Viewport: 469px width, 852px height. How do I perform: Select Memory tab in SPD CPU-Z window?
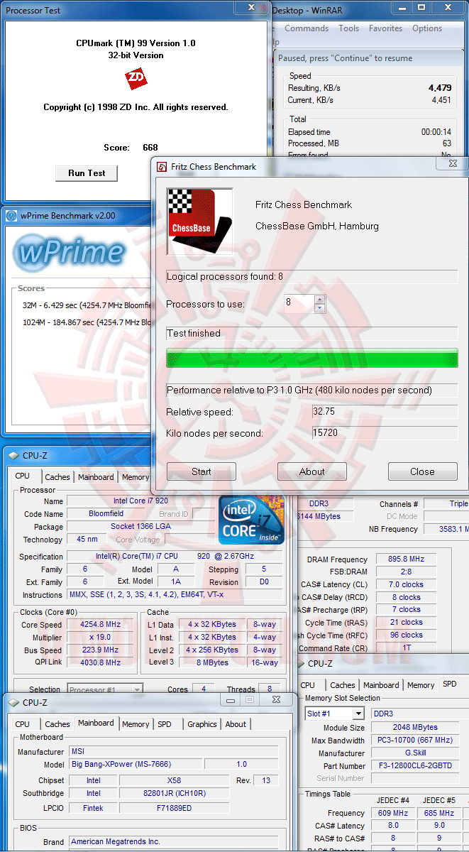click(421, 685)
